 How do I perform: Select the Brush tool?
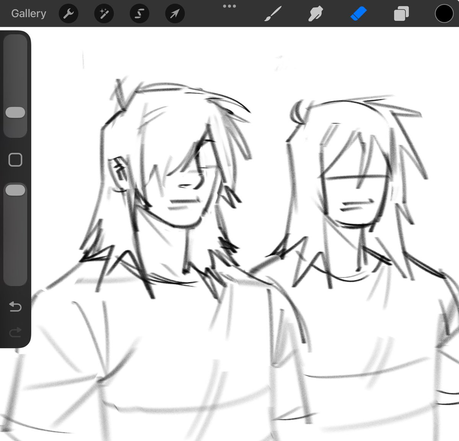pyautogui.click(x=273, y=14)
